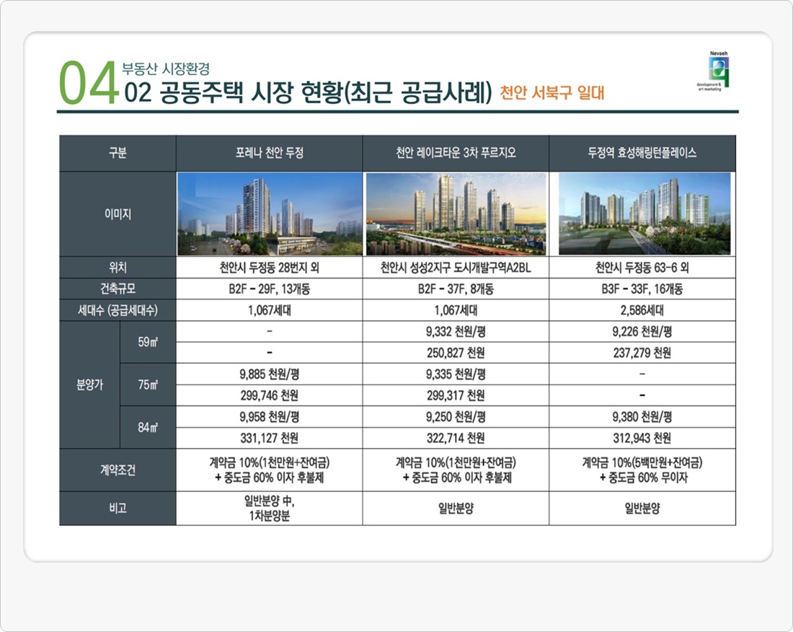Click the 9,332 천원/평 cell
Image resolution: width=793 pixels, height=632 pixels.
click(x=456, y=331)
